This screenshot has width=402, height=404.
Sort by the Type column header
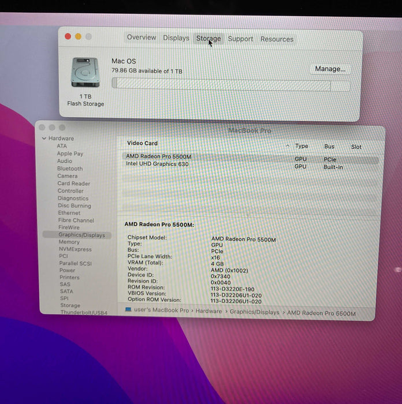pos(301,146)
